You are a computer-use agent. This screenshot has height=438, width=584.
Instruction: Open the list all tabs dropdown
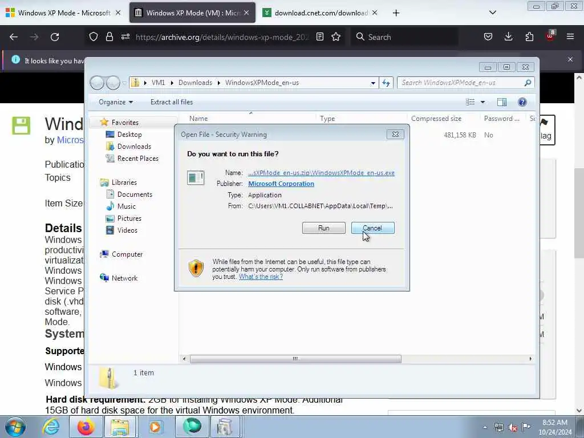tap(492, 13)
